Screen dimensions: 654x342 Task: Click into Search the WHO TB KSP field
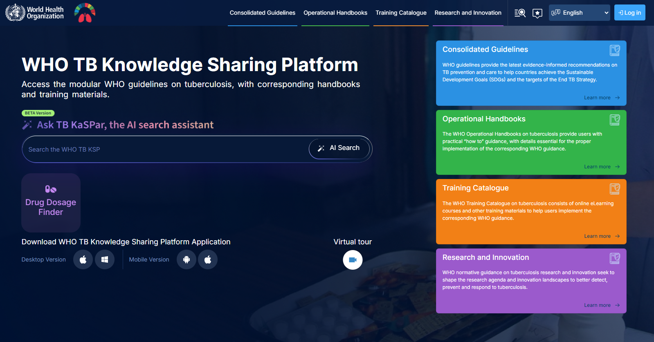click(x=164, y=150)
